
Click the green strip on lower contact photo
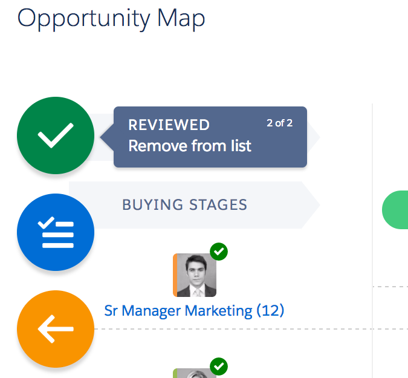pos(175,373)
